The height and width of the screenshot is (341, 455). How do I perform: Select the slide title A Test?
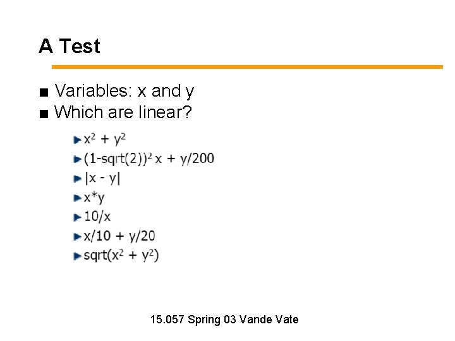70,46
